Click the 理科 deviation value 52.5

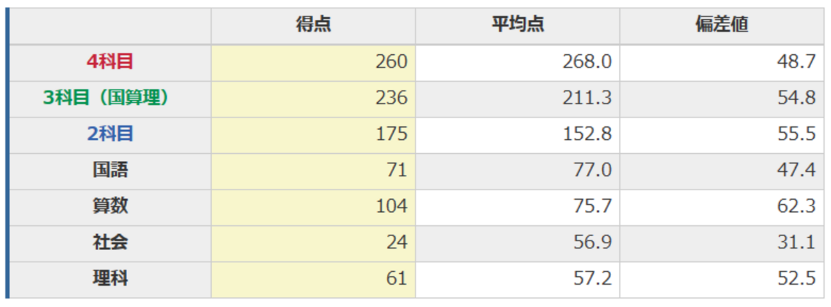click(796, 279)
